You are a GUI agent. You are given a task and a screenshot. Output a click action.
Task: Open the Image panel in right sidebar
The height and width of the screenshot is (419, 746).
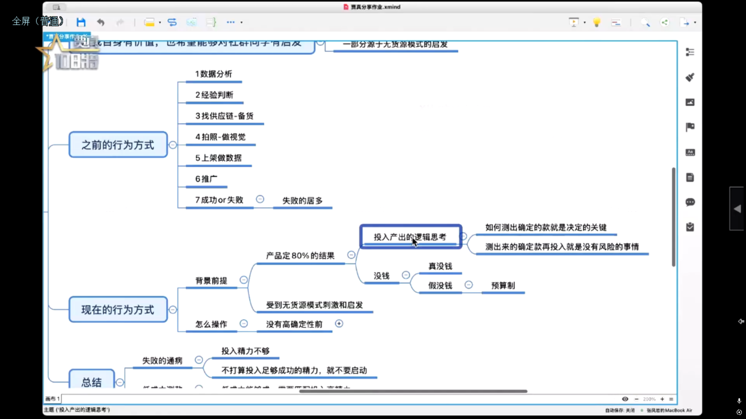690,102
